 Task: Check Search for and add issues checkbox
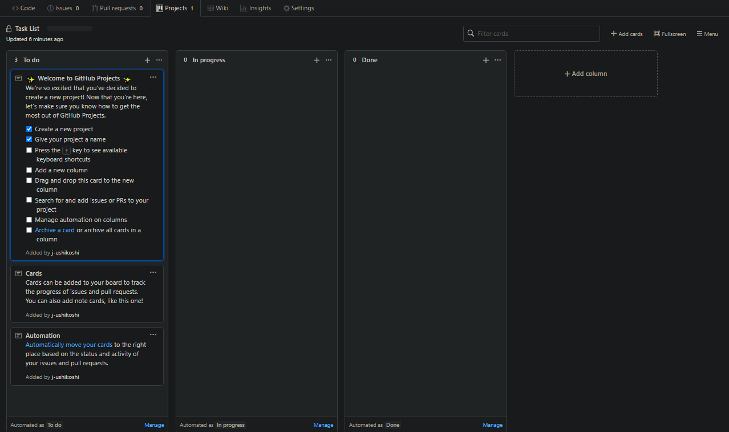pyautogui.click(x=29, y=200)
